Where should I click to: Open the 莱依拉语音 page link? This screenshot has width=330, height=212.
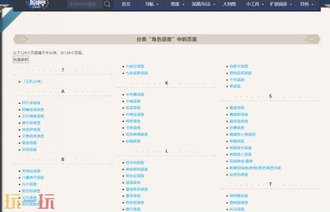coord(135,176)
